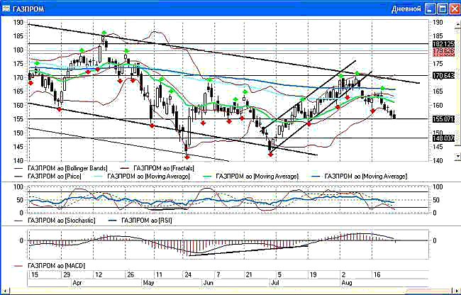Click the horizontal scrollbar right arrow
The height and width of the screenshot is (295, 461).
[x=457, y=291]
